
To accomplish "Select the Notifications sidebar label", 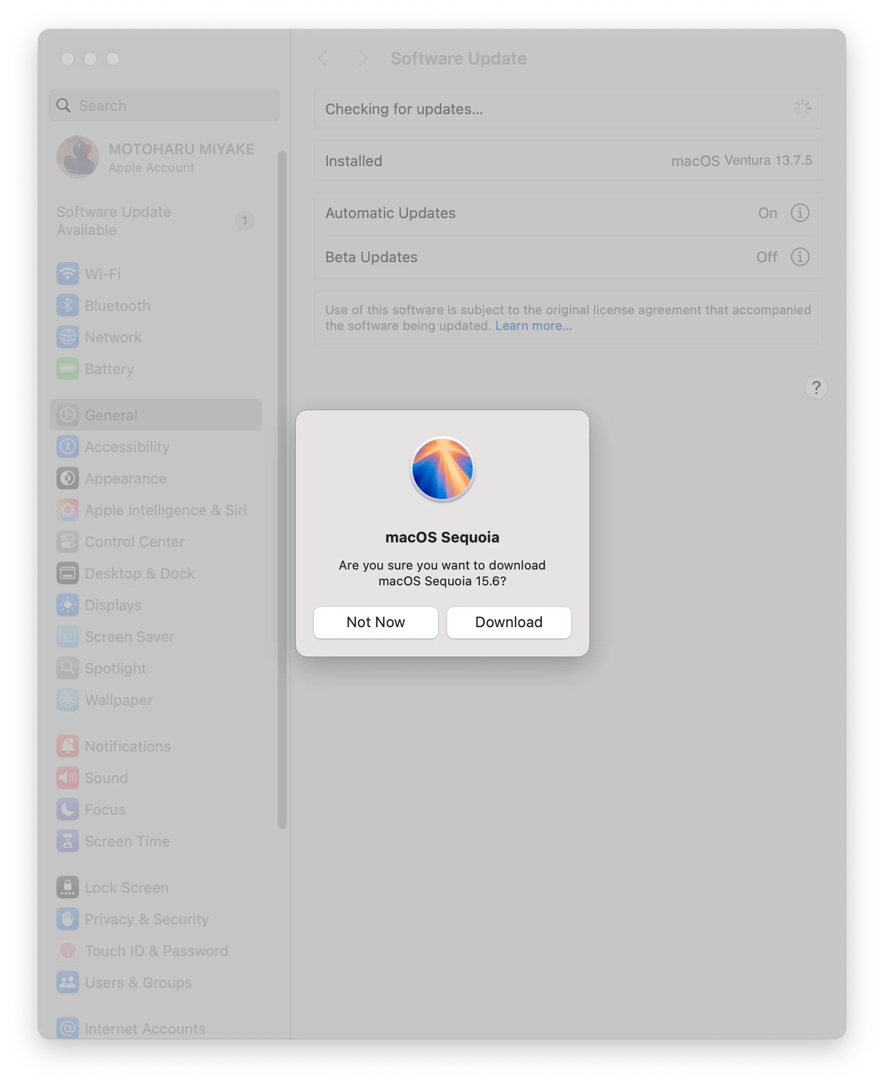I will pyautogui.click(x=128, y=746).
